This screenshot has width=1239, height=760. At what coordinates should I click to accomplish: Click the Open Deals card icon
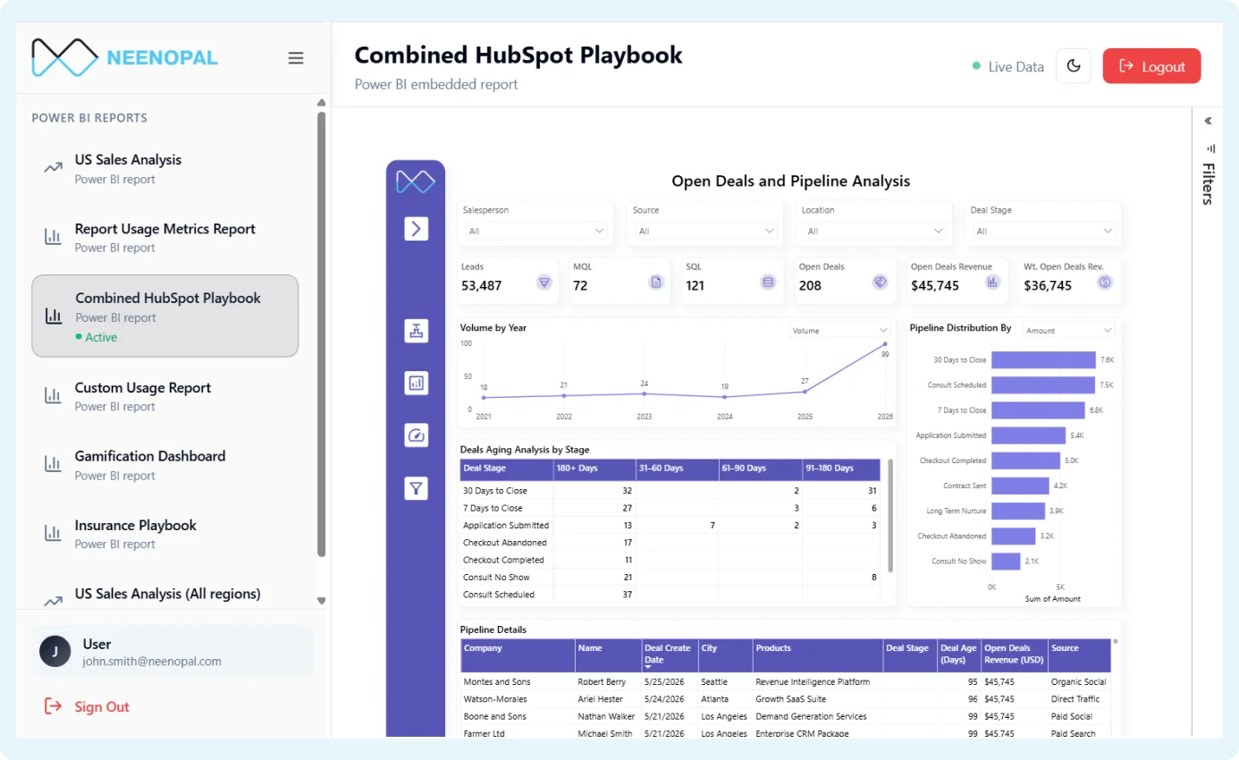(x=880, y=283)
